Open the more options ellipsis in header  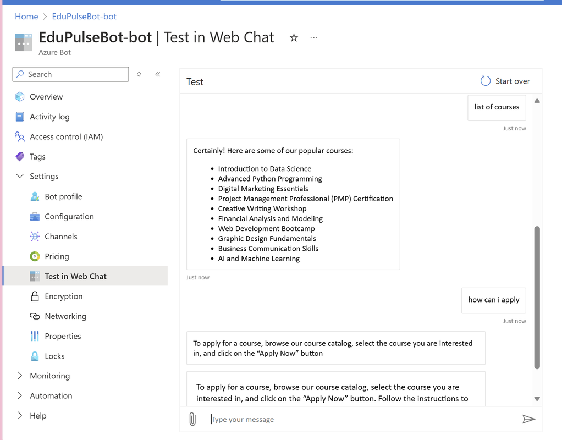point(314,37)
